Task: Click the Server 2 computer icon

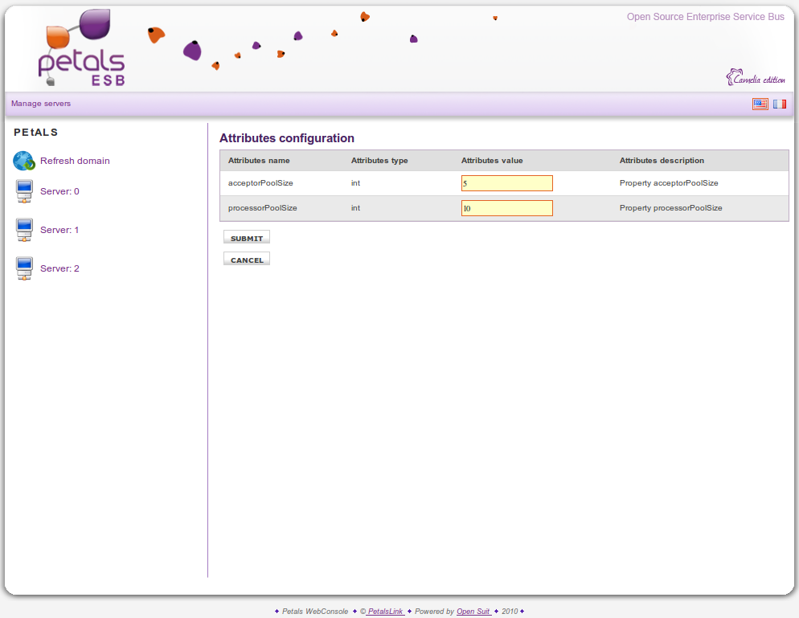Action: [24, 269]
